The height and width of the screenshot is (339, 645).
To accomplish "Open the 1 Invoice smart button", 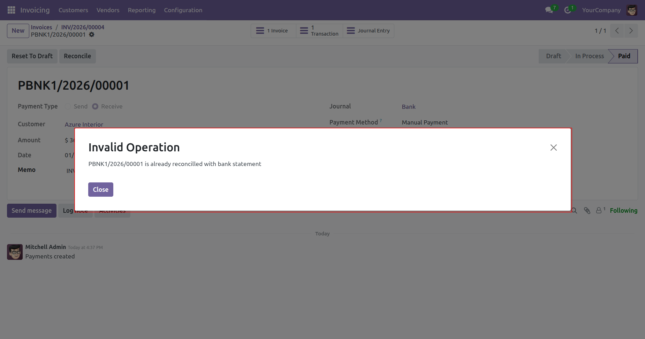I will (x=274, y=31).
